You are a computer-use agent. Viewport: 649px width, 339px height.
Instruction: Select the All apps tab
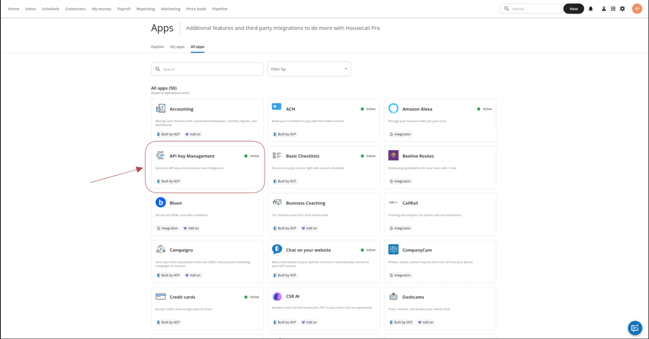[x=197, y=47]
